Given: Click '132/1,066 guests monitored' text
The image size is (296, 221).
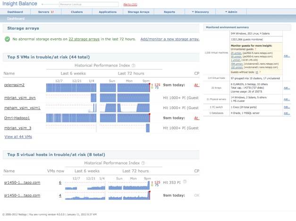Looking at the screenshot, I should 247,40.
